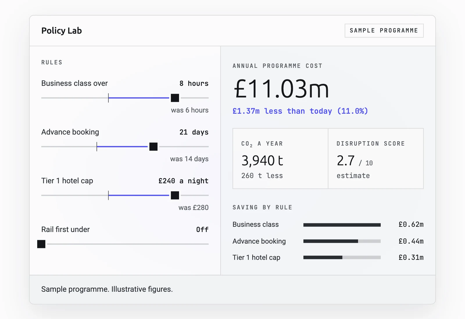Click the SAMPLE PROGRAMME badge
Viewport: 465px width, 319px height.
click(x=384, y=31)
